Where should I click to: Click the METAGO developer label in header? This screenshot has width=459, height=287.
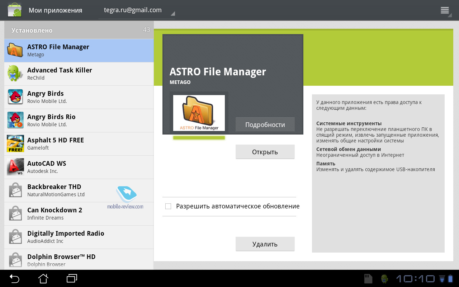pos(180,82)
